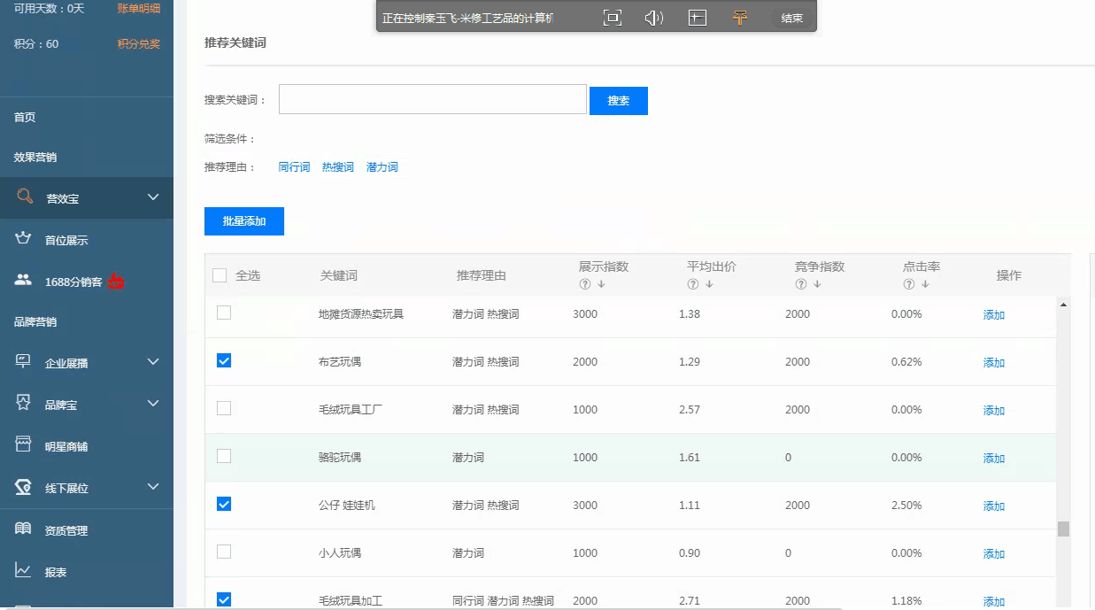Click 添加 link for 毛绒玩具工厂

993,410
